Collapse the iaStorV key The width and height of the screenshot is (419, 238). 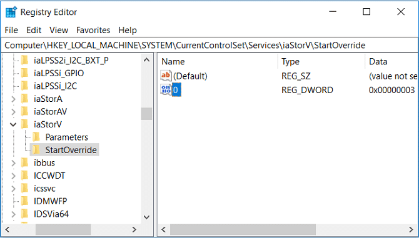13,124
